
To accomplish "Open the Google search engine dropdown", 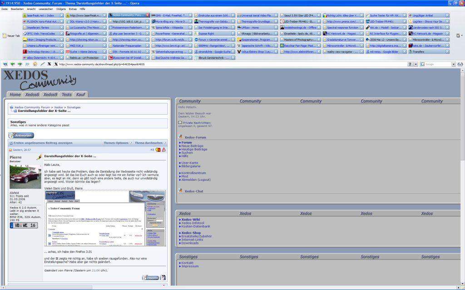I will point(423,64).
